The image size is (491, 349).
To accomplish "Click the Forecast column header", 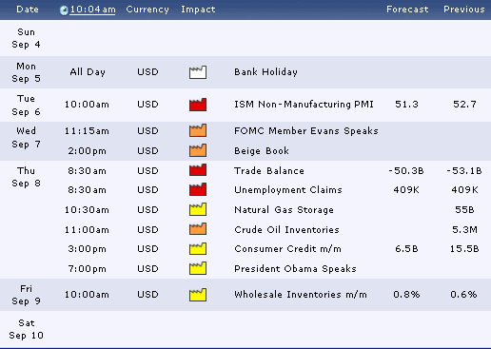I will coord(407,10).
